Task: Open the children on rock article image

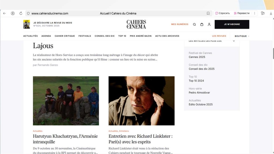Action: [66, 101]
